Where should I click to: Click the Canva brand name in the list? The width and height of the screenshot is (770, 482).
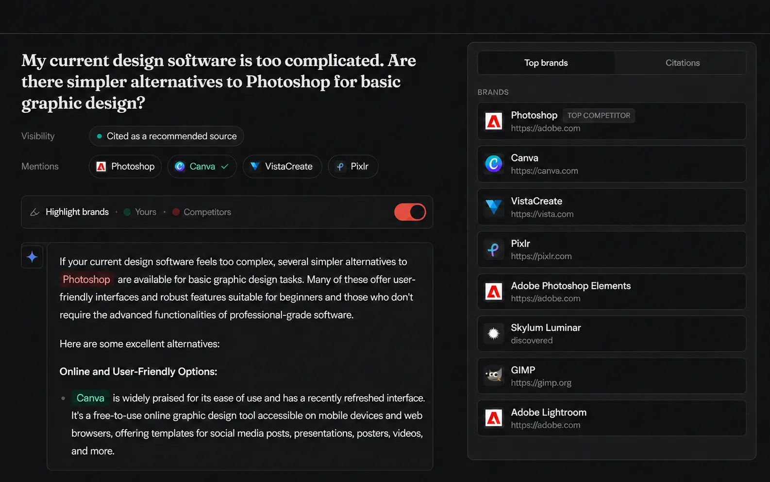click(524, 158)
